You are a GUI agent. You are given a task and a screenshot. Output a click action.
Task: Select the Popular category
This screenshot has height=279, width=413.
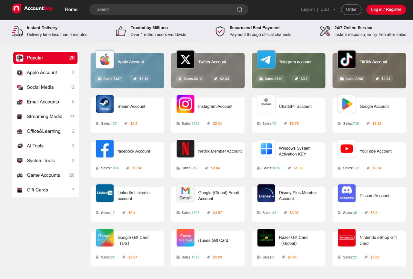pos(45,58)
